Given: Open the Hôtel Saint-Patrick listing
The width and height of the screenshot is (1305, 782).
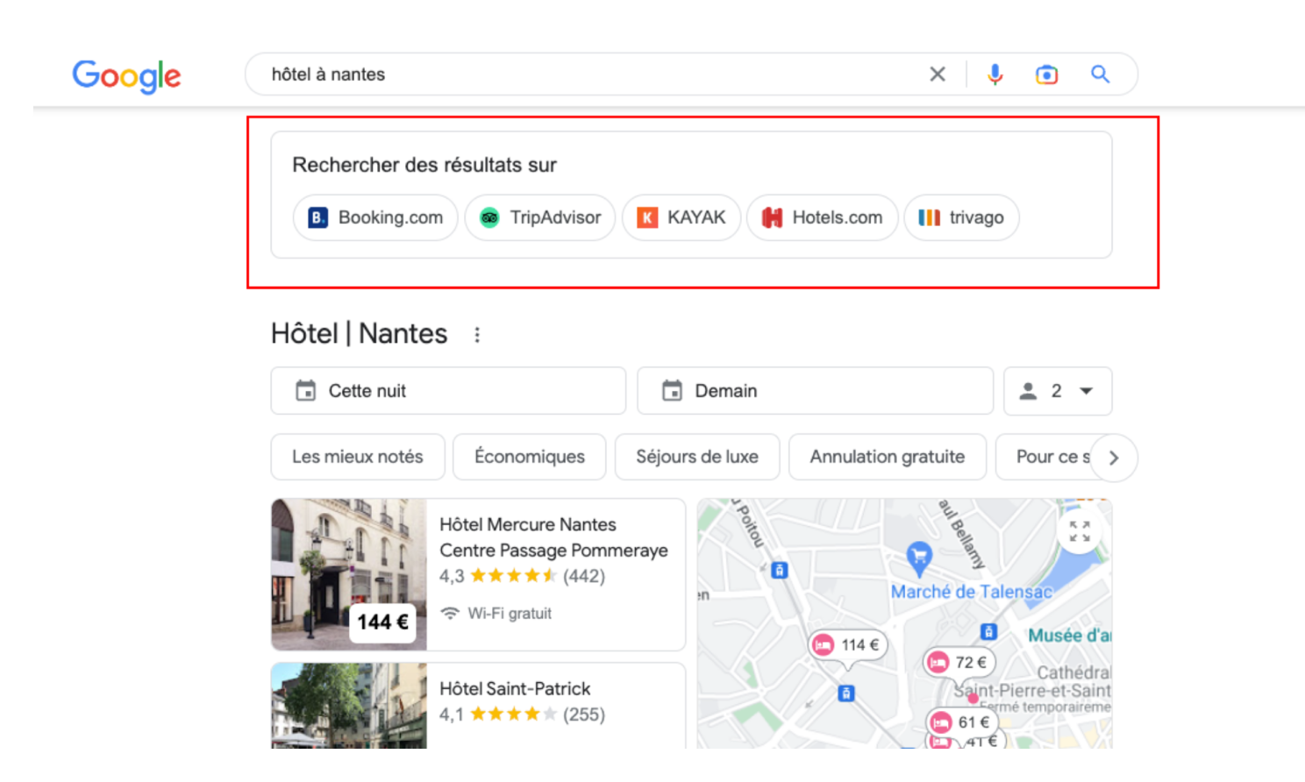Looking at the screenshot, I should tap(515, 689).
